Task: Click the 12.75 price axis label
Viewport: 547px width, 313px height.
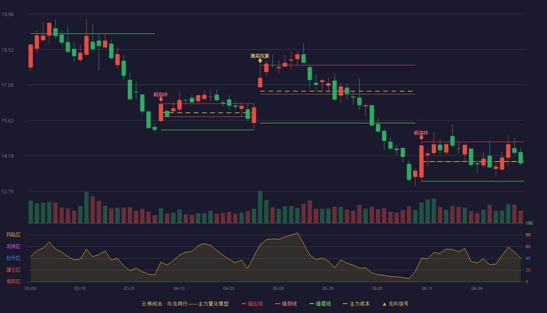Action: (8, 191)
